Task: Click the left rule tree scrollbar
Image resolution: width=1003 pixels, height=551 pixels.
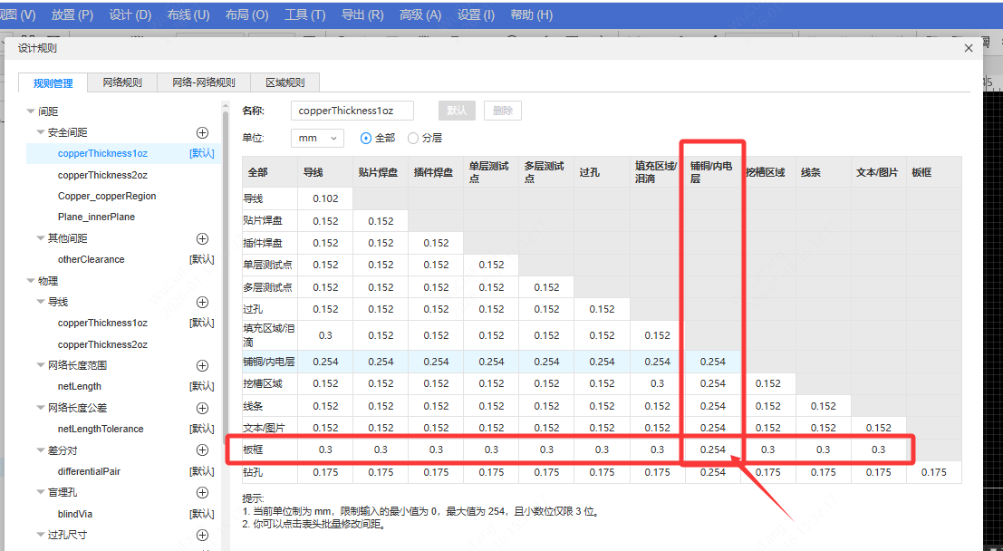Action: pos(226,272)
